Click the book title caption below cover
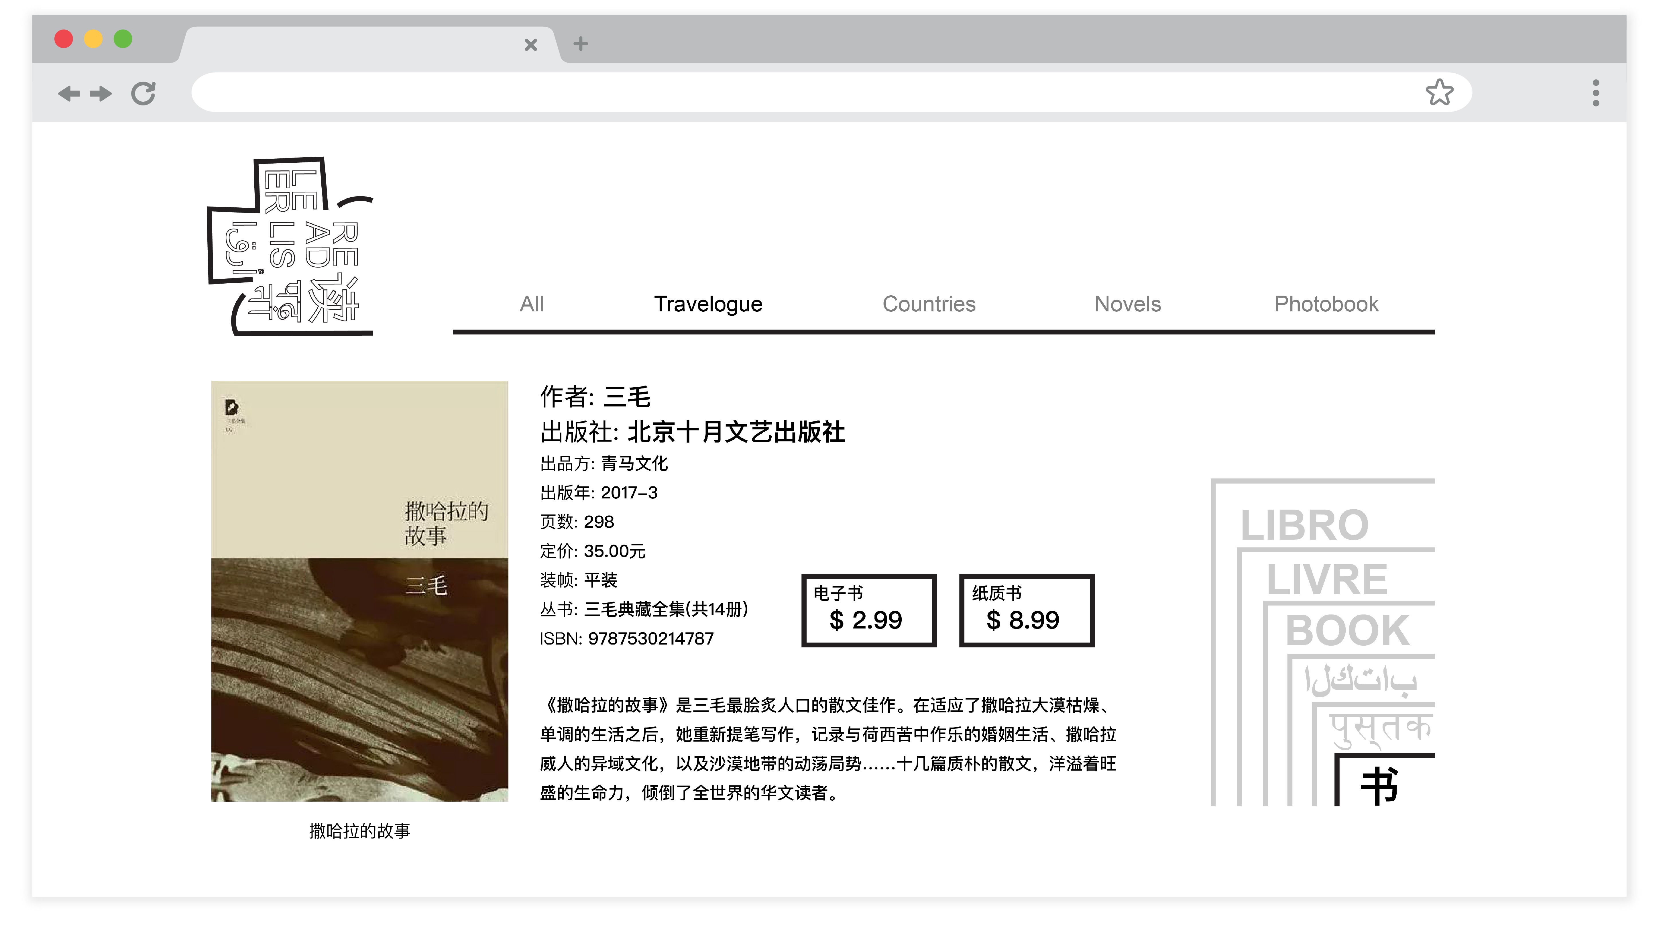 click(x=359, y=831)
